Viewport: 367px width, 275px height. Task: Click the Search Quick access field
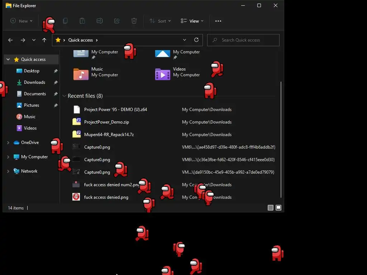pyautogui.click(x=243, y=40)
